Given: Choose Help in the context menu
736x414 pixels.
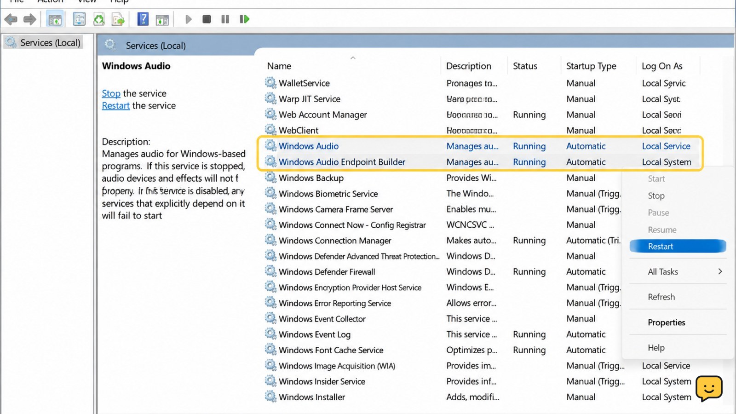Looking at the screenshot, I should coord(656,347).
